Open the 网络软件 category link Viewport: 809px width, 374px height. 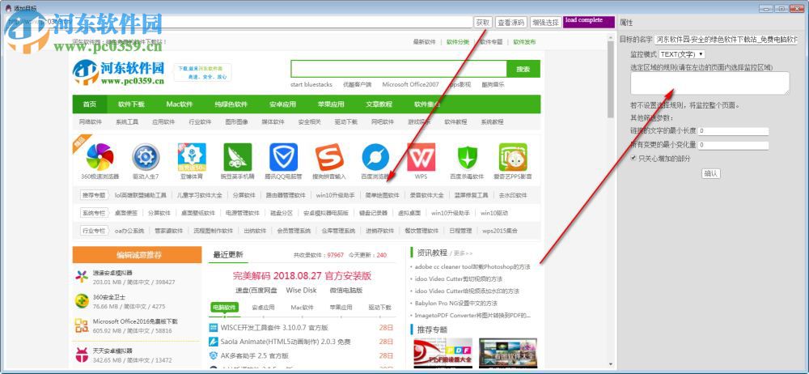(91, 122)
